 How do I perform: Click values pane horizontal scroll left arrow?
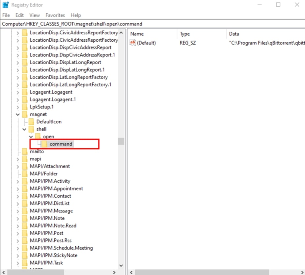click(131, 272)
